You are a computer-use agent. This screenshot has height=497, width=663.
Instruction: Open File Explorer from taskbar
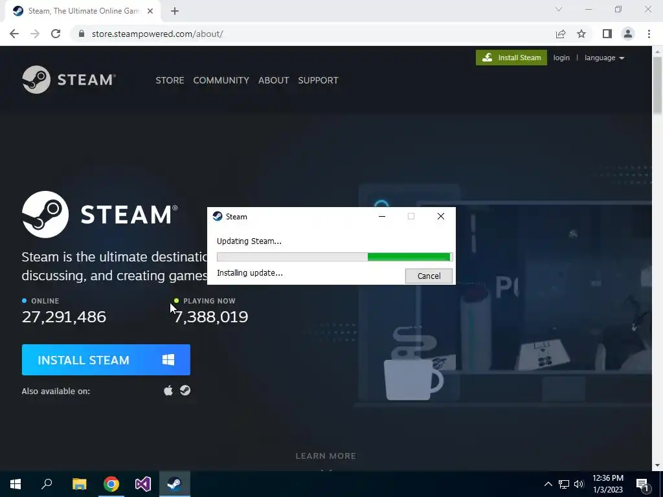point(79,484)
